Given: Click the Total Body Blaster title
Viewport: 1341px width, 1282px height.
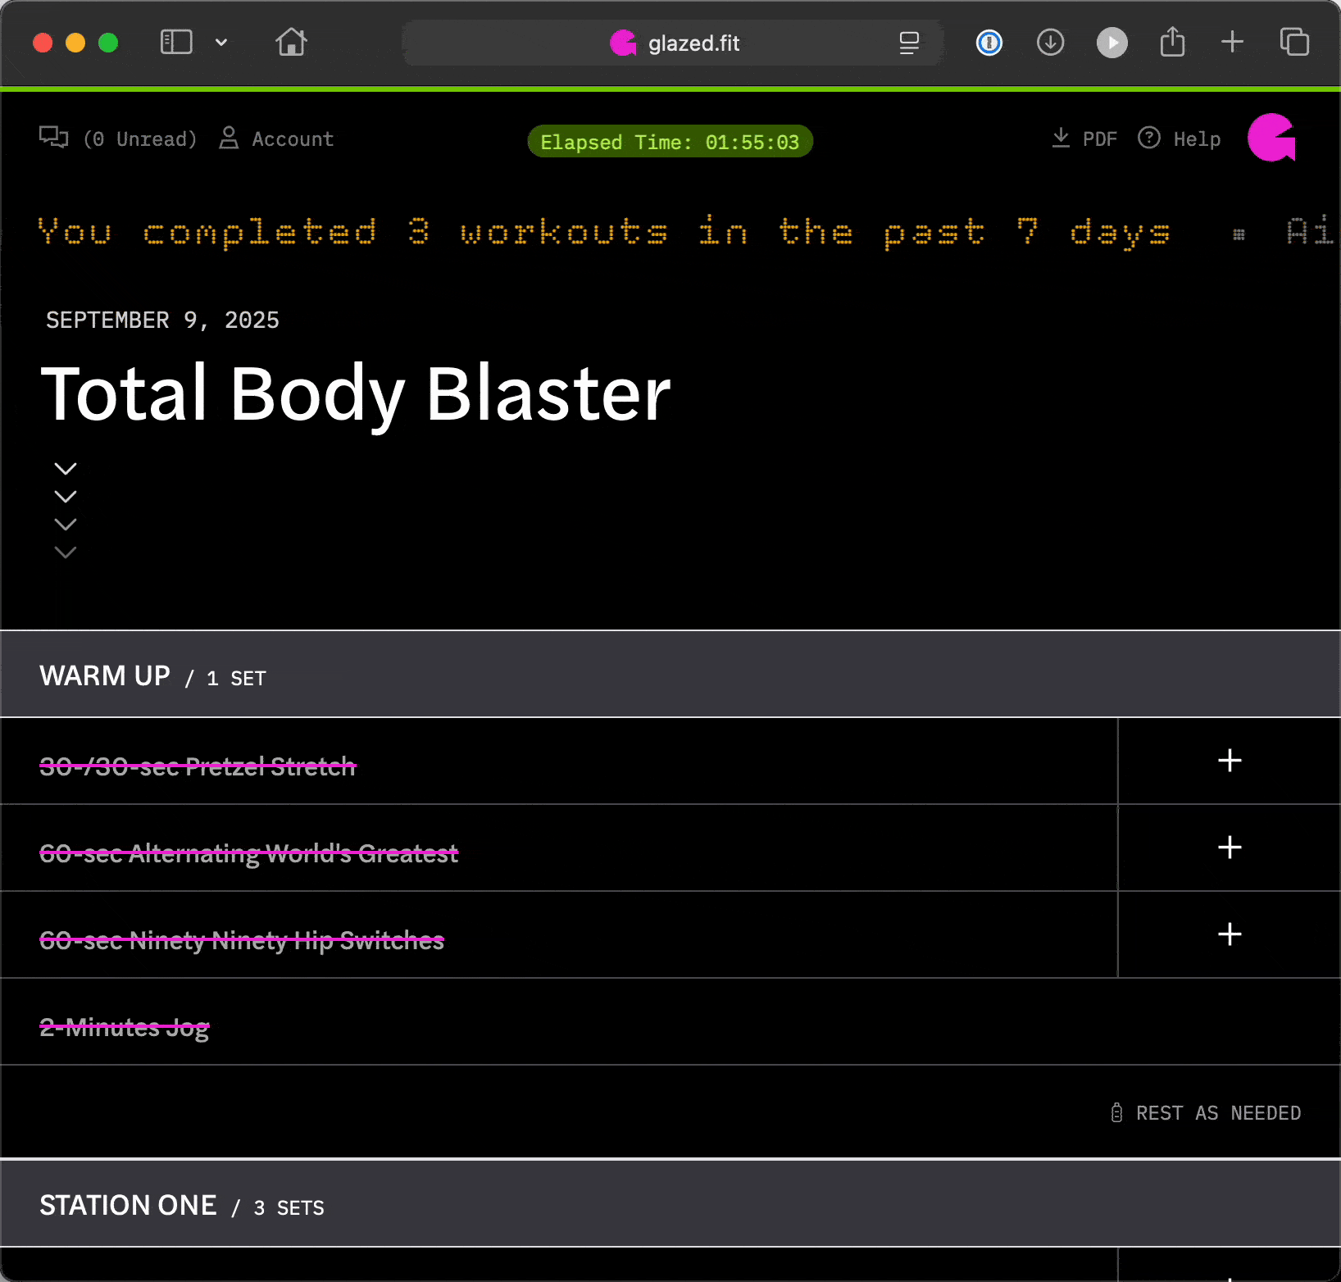Looking at the screenshot, I should (356, 395).
